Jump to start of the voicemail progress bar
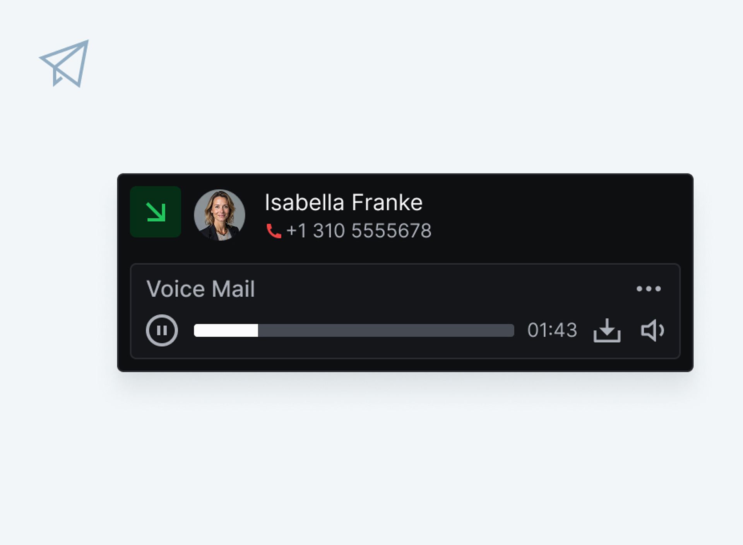The image size is (743, 545). point(196,330)
